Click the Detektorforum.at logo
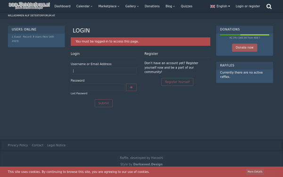Viewport: 283px width, 177px height. [29, 6]
